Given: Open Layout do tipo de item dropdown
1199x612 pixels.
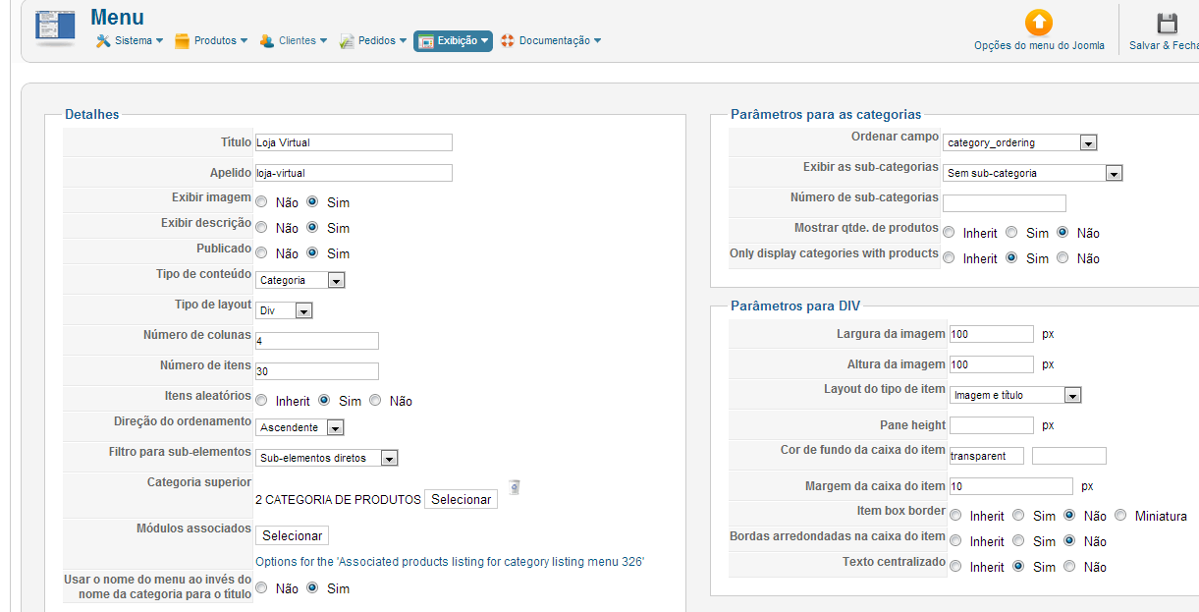Looking at the screenshot, I should [x=1015, y=395].
